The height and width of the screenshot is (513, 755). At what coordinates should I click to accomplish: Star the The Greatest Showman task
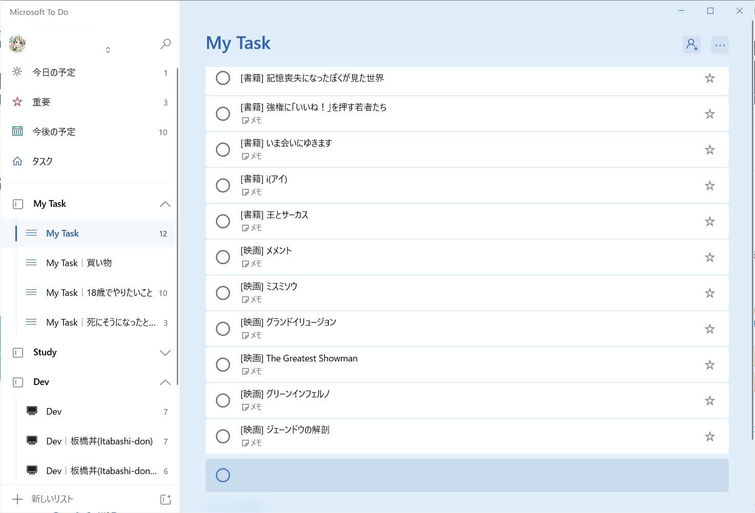[x=709, y=365]
